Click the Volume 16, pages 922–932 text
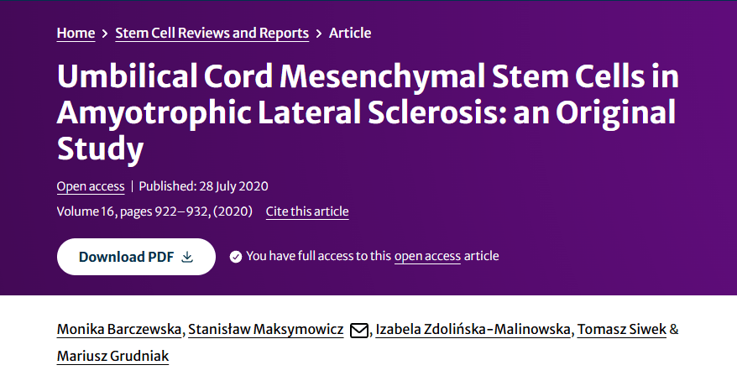Screen dimensions: 737x386 point(154,211)
